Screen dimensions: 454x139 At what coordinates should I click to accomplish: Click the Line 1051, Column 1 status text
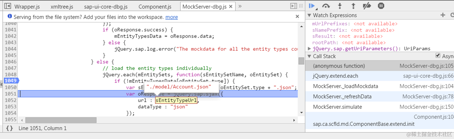coord(43,128)
